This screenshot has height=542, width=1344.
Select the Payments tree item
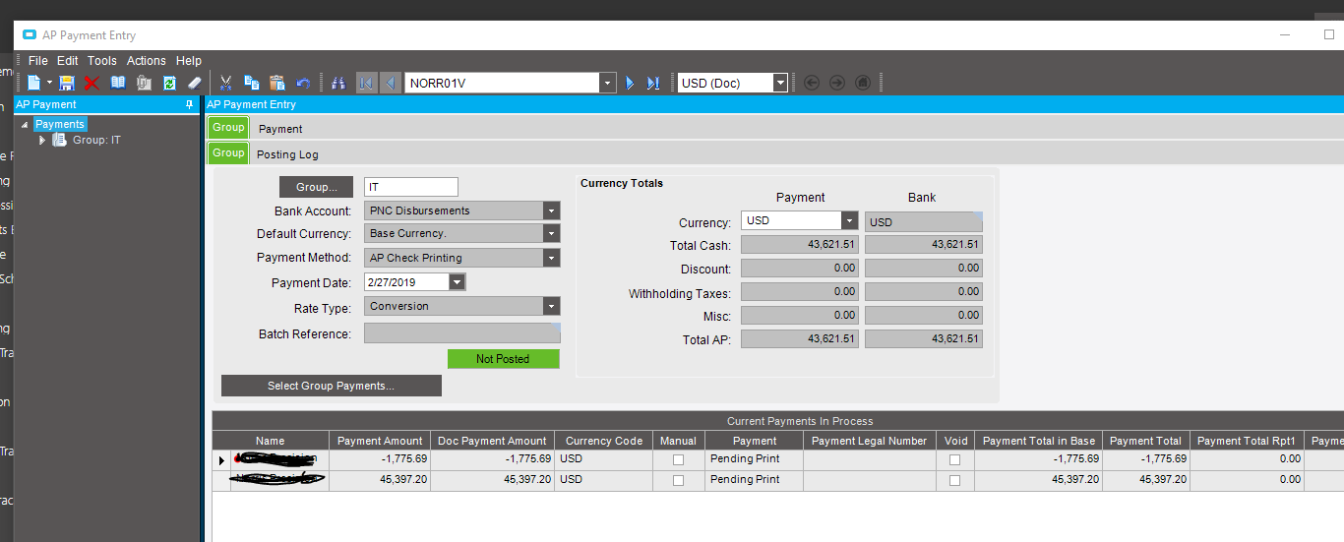(60, 124)
